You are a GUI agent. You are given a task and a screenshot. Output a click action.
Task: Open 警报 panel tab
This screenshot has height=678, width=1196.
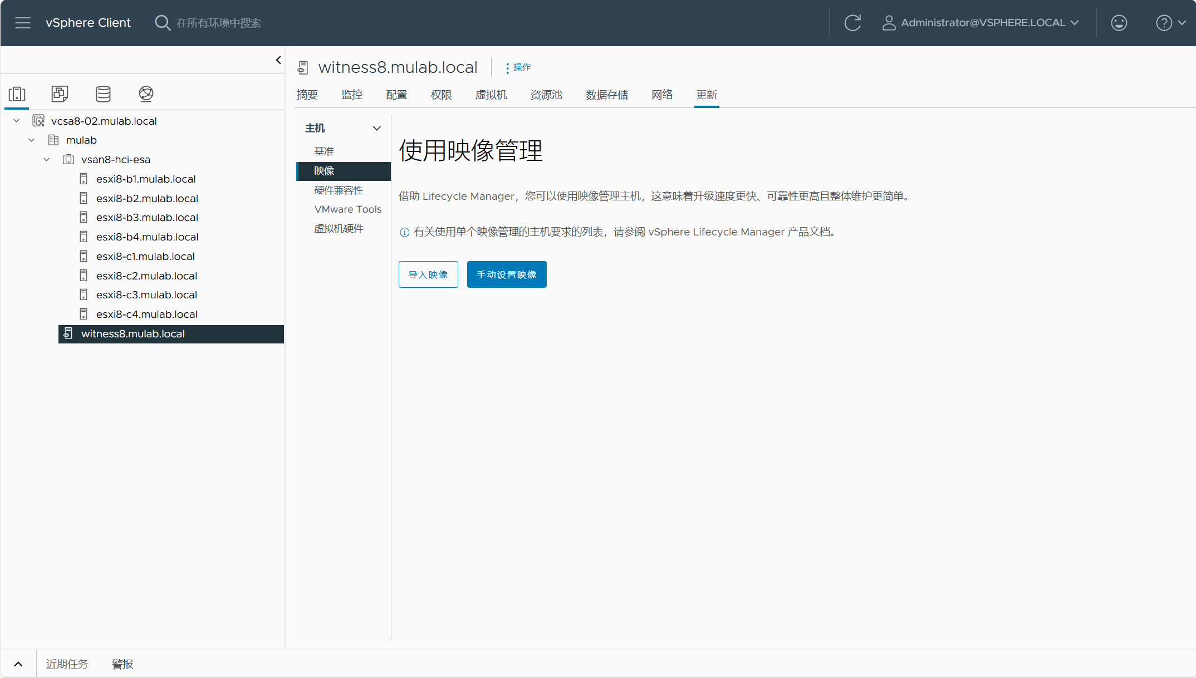[x=122, y=664]
